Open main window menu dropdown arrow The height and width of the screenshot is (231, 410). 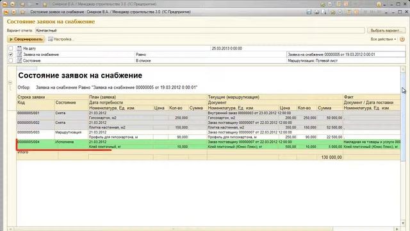(12, 4)
